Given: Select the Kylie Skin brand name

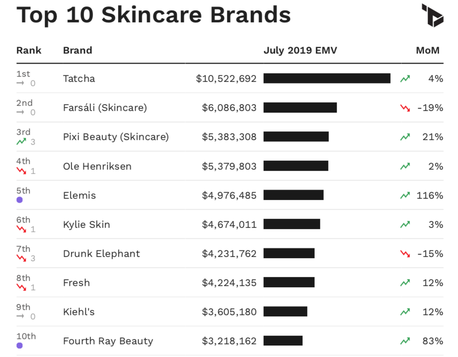Looking at the screenshot, I should (86, 225).
